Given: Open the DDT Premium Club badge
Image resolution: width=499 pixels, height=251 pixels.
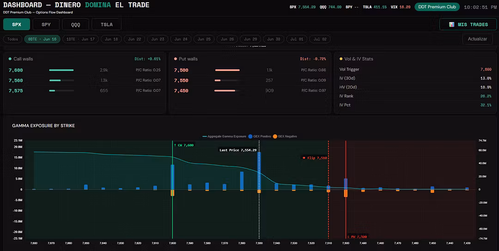Looking at the screenshot, I should click(437, 6).
